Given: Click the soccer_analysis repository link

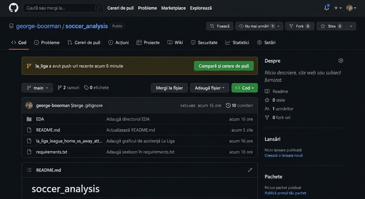Looking at the screenshot, I should 87,26.
